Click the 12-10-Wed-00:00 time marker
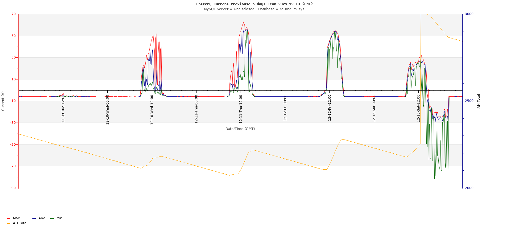Image resolution: width=509 pixels, height=231 pixels. pyautogui.click(x=108, y=109)
